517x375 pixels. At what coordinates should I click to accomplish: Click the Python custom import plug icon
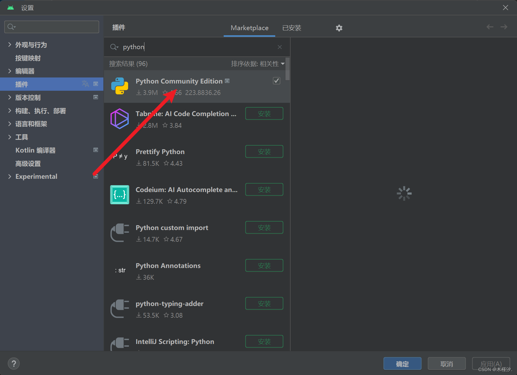120,232
